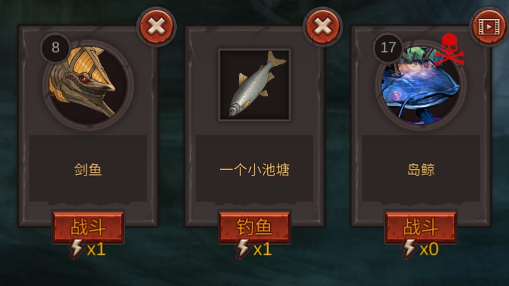Click the level 8 badge
The height and width of the screenshot is (286, 509).
pos(56,48)
